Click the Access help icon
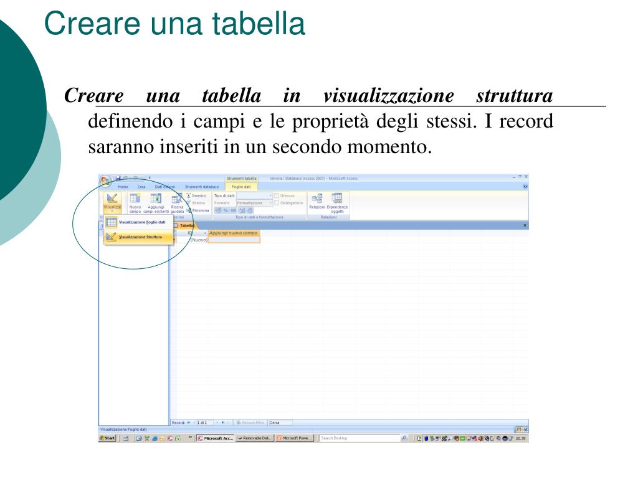 pyautogui.click(x=525, y=187)
